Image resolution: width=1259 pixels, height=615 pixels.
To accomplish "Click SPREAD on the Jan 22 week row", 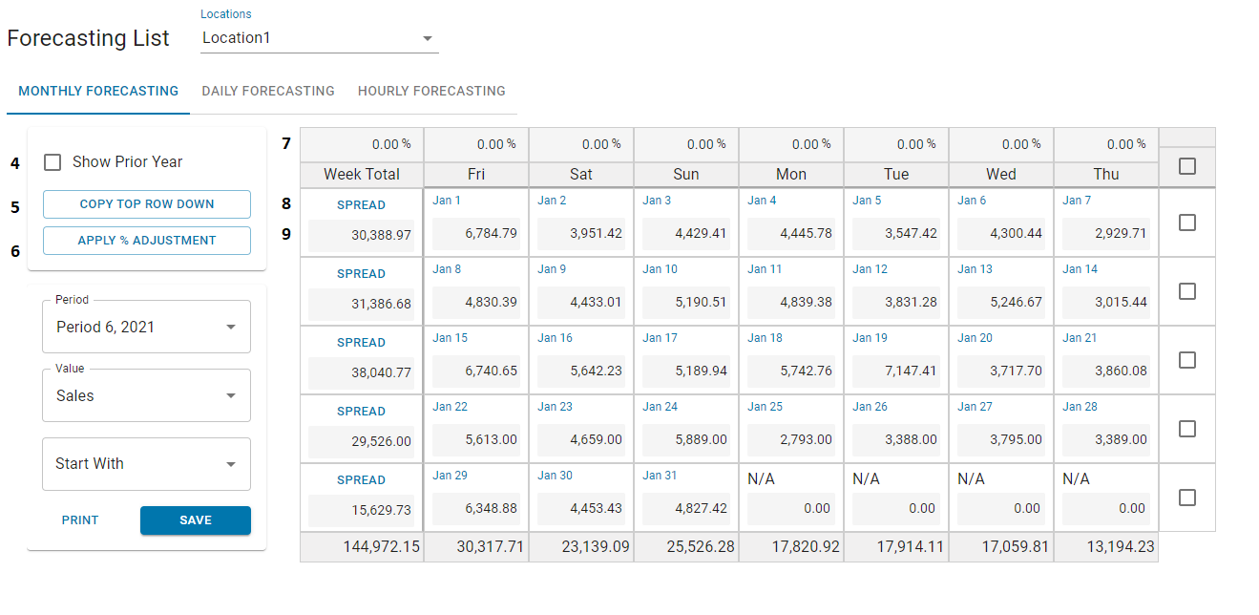I will point(361,411).
